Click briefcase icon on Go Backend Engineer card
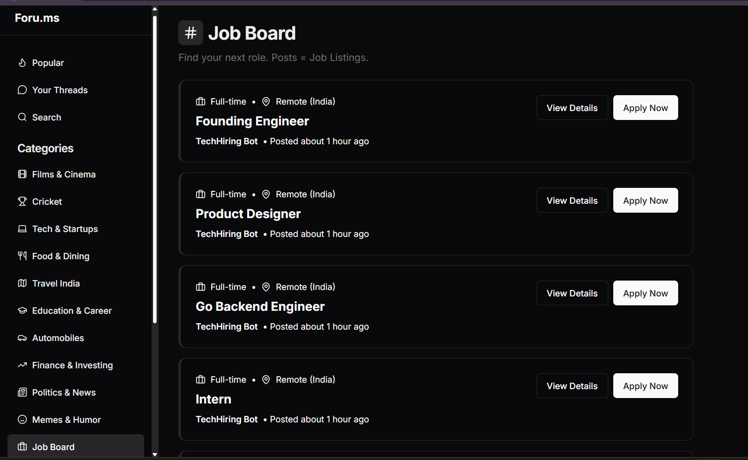 201,287
